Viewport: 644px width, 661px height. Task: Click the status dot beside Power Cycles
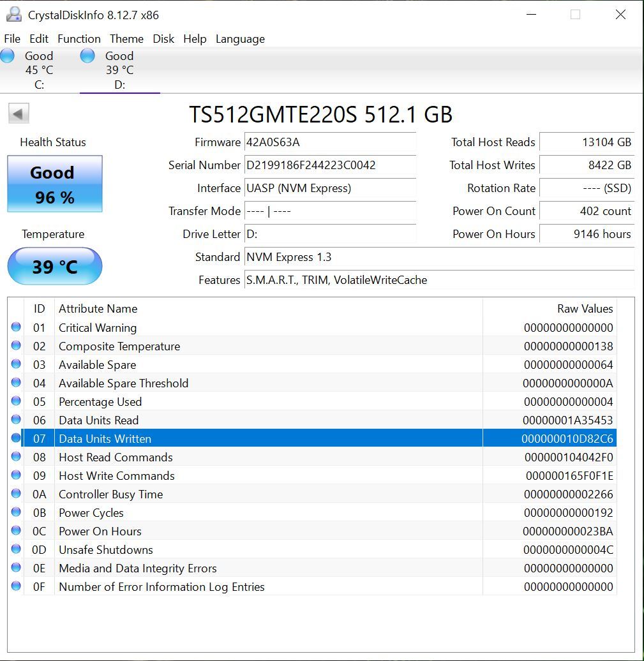click(x=16, y=512)
